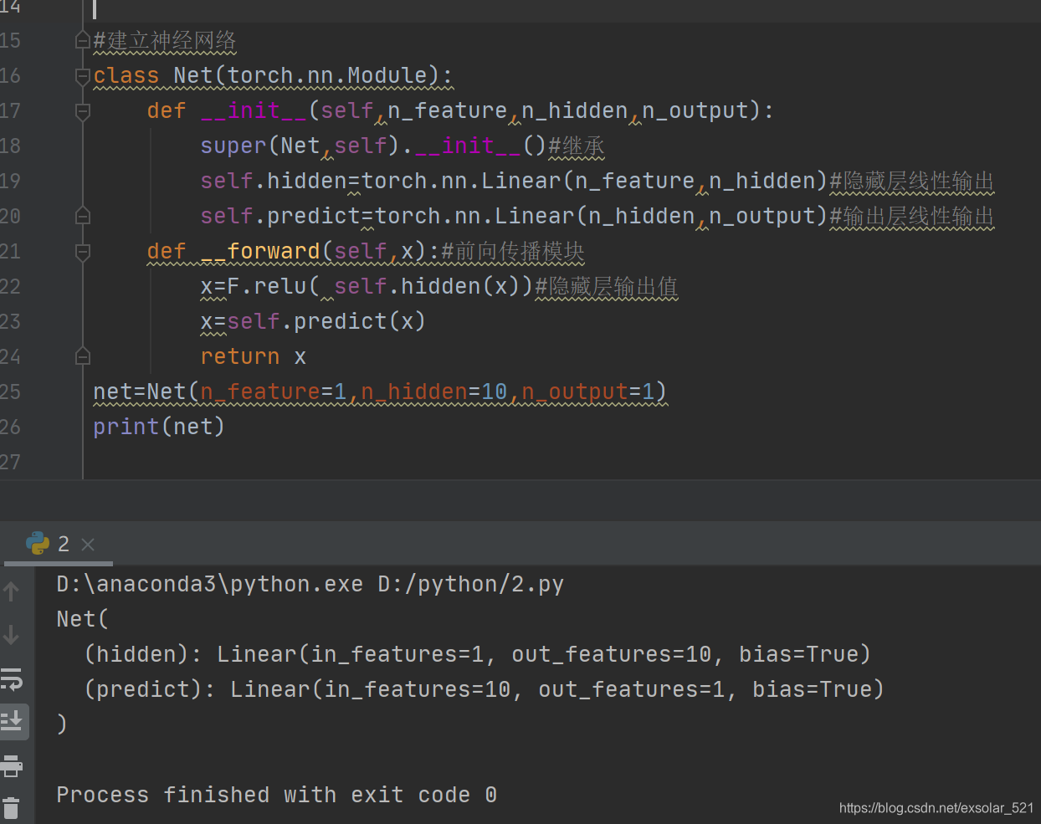
Task: Click '__forward' method name on line 21
Action: (x=260, y=251)
